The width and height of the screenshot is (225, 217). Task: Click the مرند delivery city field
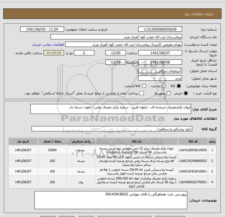click(x=160, y=78)
